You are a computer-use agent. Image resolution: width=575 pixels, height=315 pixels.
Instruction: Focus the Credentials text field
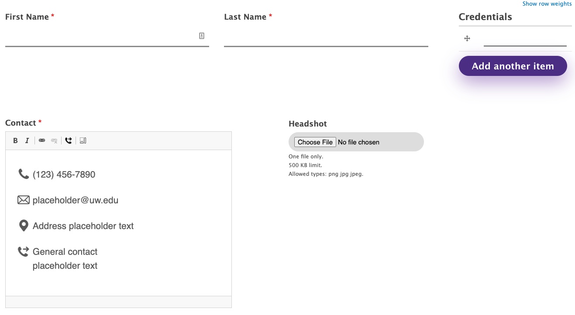point(525,38)
